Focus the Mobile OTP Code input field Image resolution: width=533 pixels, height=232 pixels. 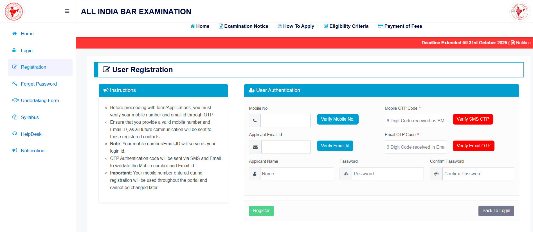[x=415, y=121]
